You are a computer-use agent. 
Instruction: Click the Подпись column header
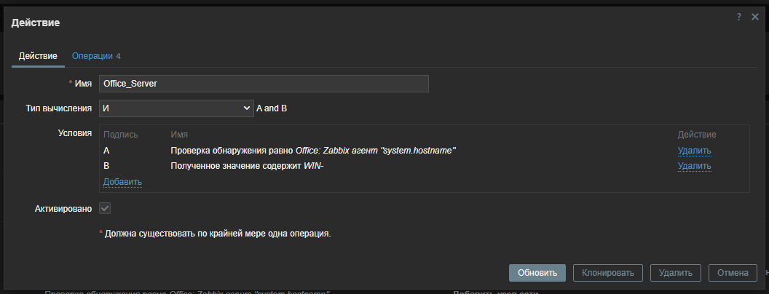pos(121,135)
